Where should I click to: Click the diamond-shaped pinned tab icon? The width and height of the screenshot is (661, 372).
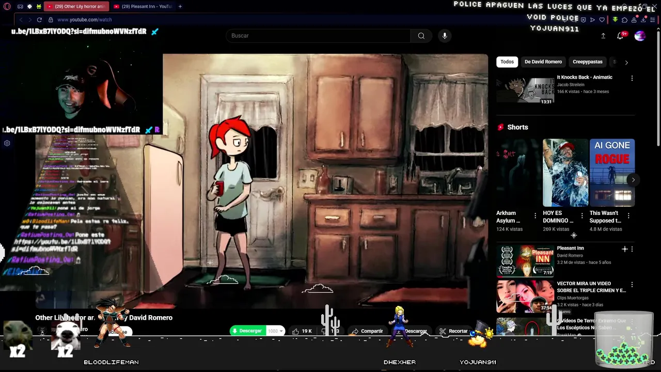tap(29, 7)
